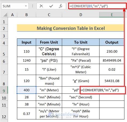Viewport: 127px width, 122px height.
Task: Select cell B9 containing 400
Action: pos(27,90)
